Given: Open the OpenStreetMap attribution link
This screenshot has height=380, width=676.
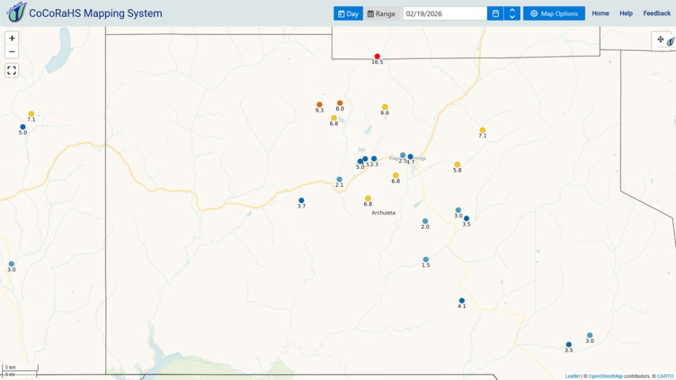Looking at the screenshot, I should pyautogui.click(x=605, y=376).
